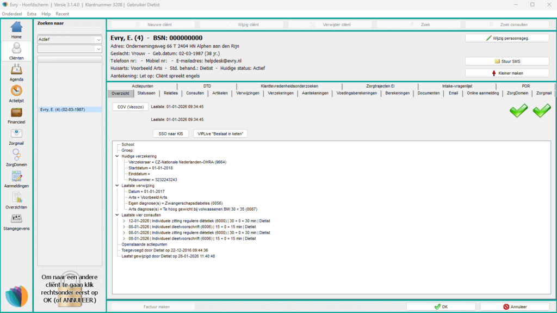This screenshot has height=313, width=557.
Task: Confirm with the OK button
Action: (x=441, y=306)
